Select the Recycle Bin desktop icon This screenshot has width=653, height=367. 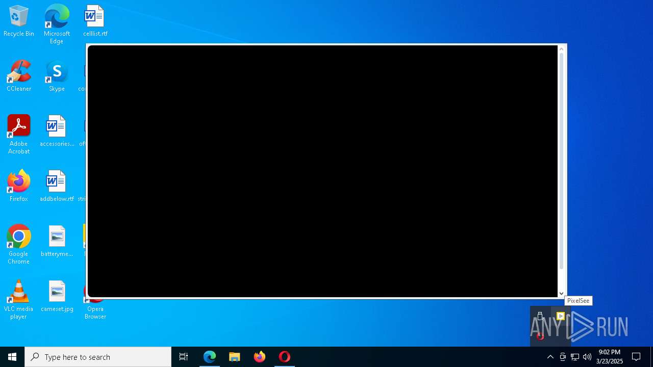[19, 21]
